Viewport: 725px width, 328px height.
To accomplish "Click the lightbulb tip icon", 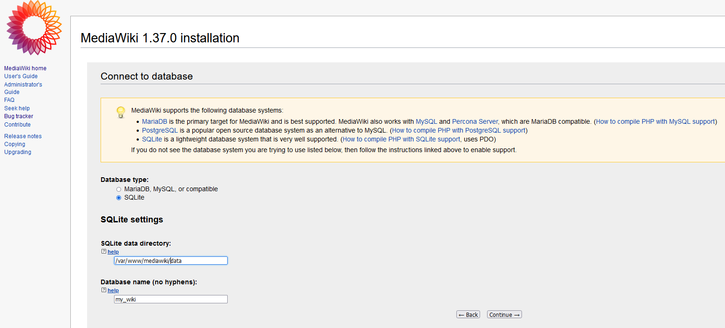I will tap(121, 112).
